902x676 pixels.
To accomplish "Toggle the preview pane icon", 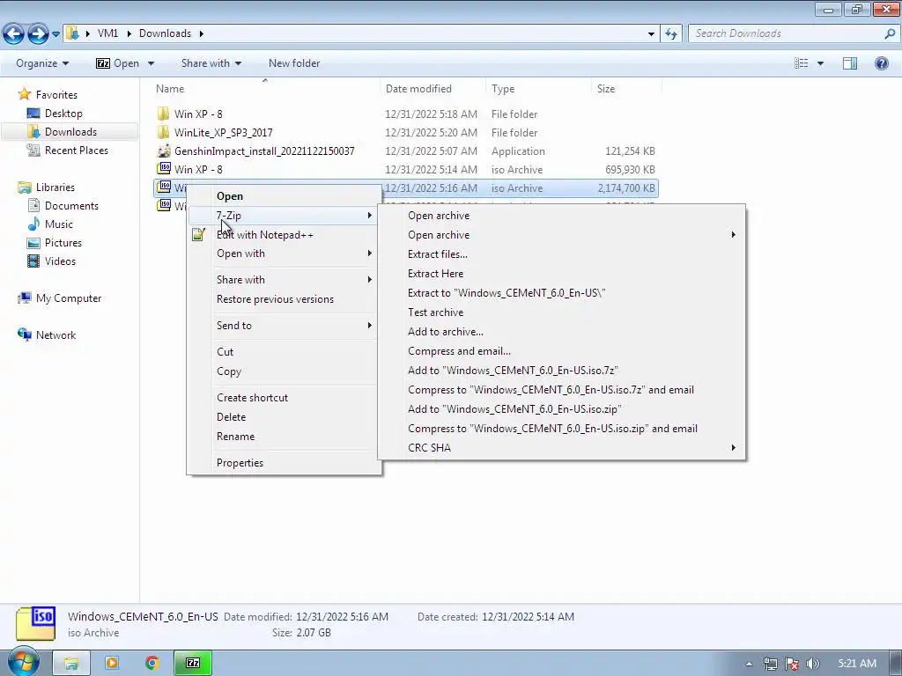I will (850, 63).
